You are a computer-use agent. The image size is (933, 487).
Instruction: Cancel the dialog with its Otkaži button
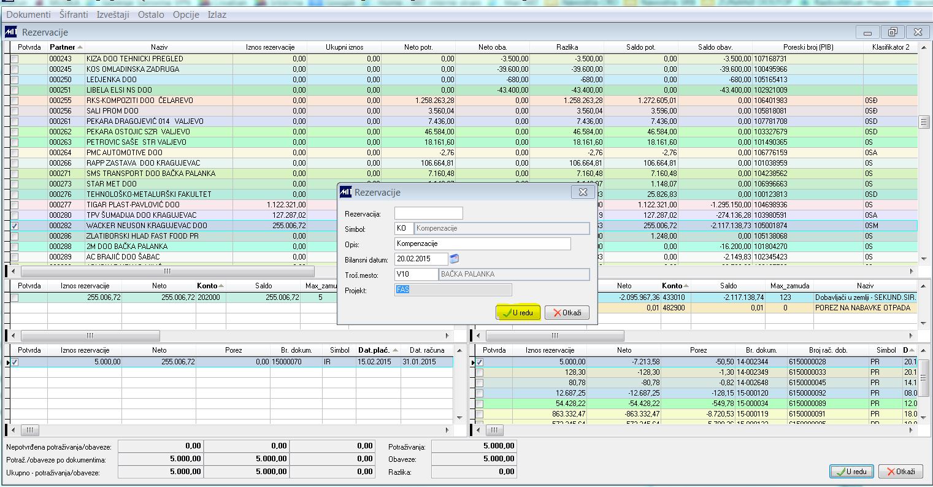567,313
